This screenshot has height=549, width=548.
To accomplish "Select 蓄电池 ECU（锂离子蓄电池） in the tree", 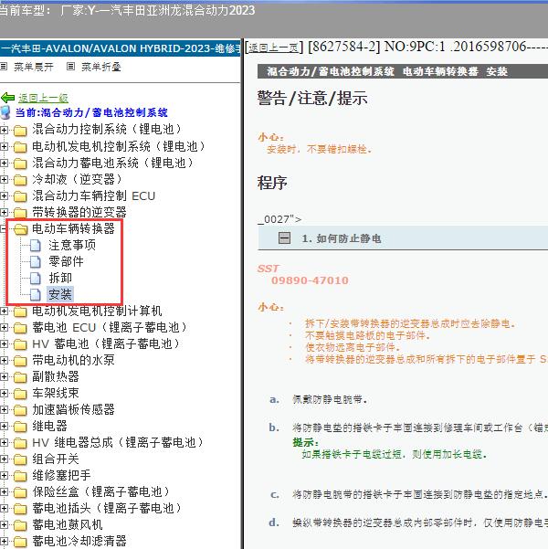I will tap(111, 327).
